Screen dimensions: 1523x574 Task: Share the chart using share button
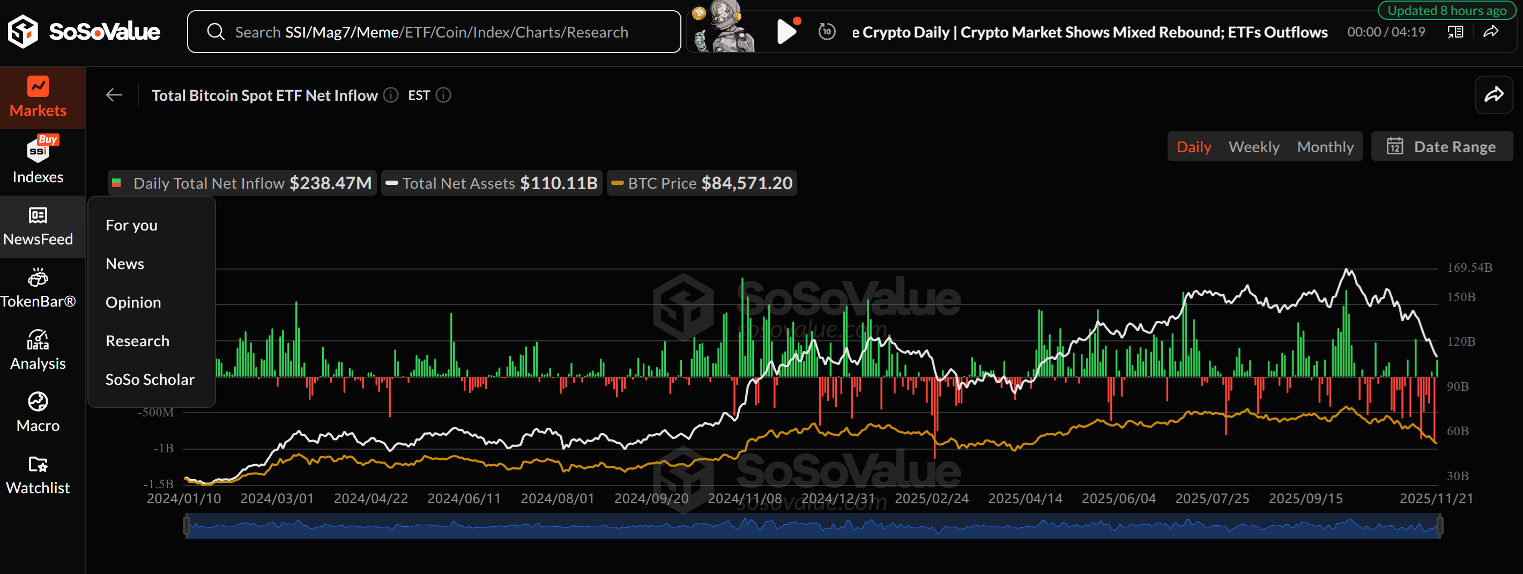(x=1494, y=95)
